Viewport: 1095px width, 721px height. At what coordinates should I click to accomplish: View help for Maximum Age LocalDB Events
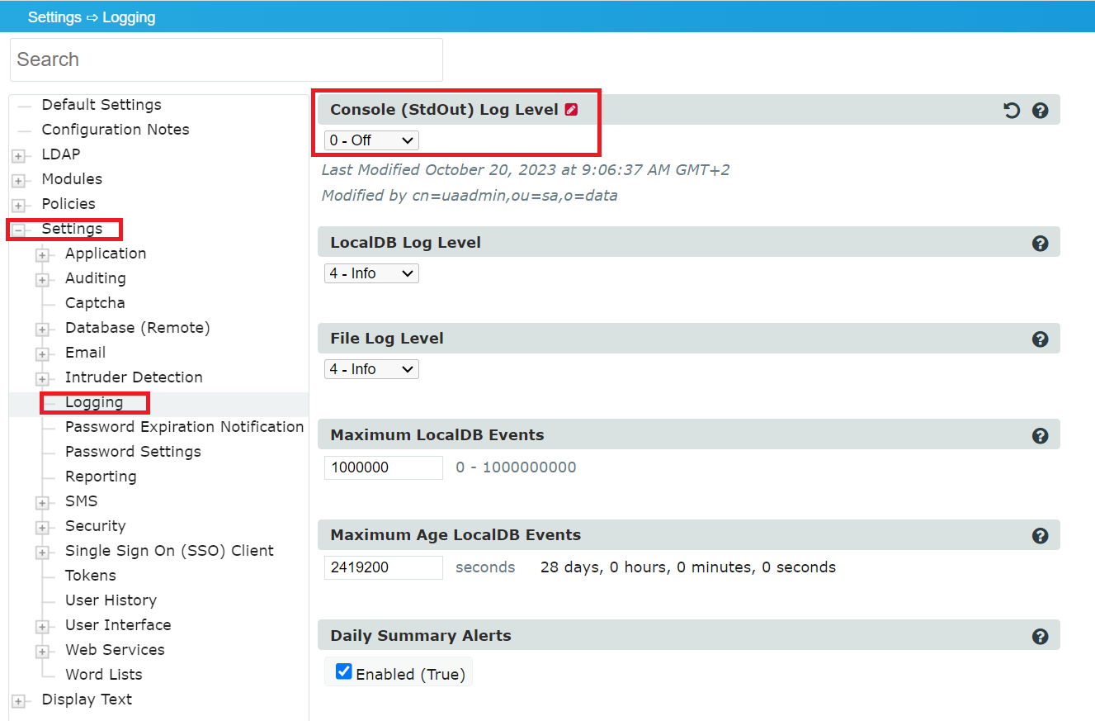(1041, 536)
